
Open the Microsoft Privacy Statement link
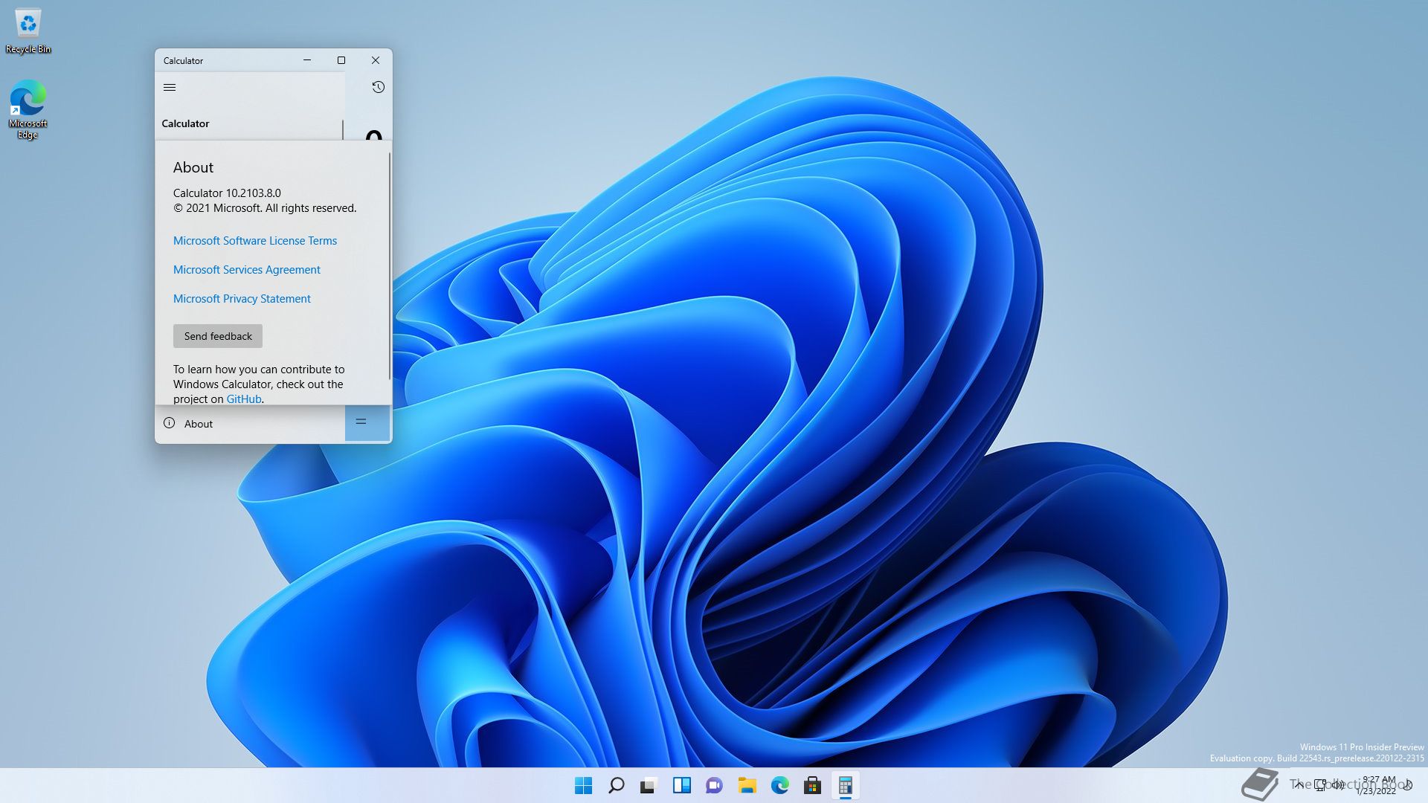(242, 298)
